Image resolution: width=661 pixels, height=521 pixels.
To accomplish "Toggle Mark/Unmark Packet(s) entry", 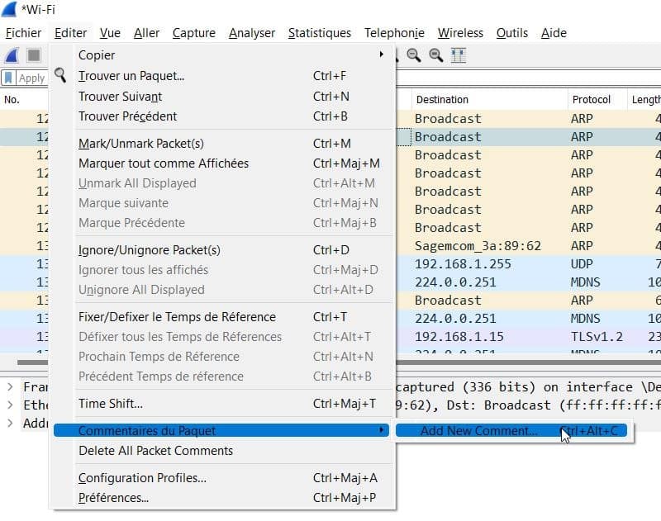I will [x=140, y=144].
